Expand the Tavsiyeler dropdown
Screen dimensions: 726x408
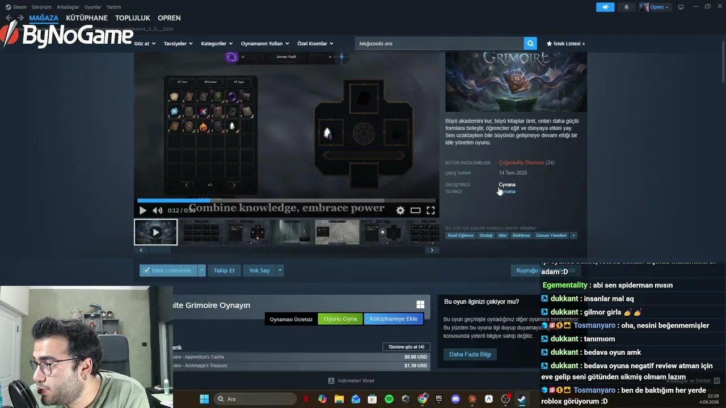178,44
